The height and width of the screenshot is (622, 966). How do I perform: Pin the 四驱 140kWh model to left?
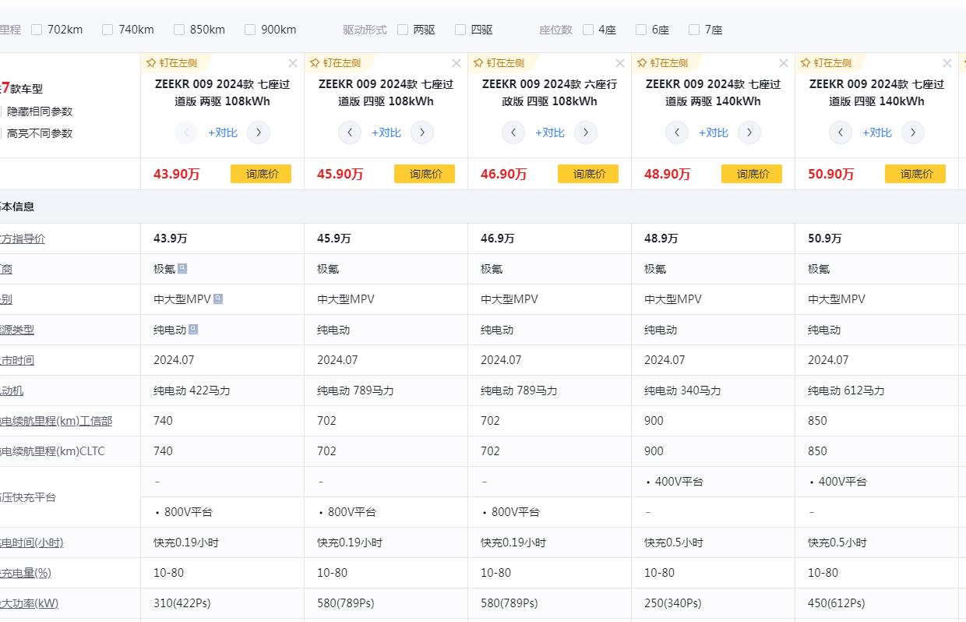click(x=826, y=63)
